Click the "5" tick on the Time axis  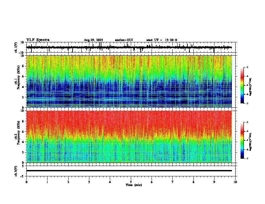point(131,182)
